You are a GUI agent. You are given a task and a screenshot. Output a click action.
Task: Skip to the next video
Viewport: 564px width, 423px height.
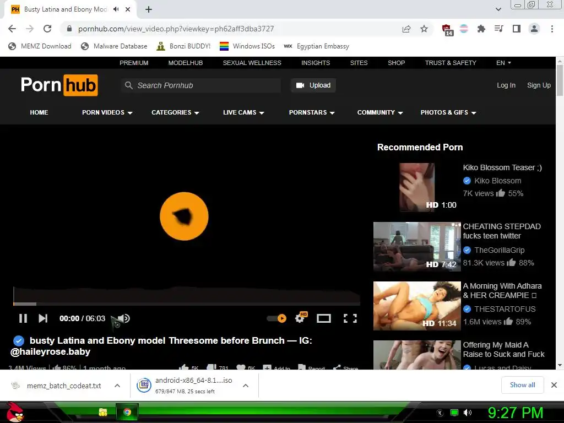(x=43, y=318)
